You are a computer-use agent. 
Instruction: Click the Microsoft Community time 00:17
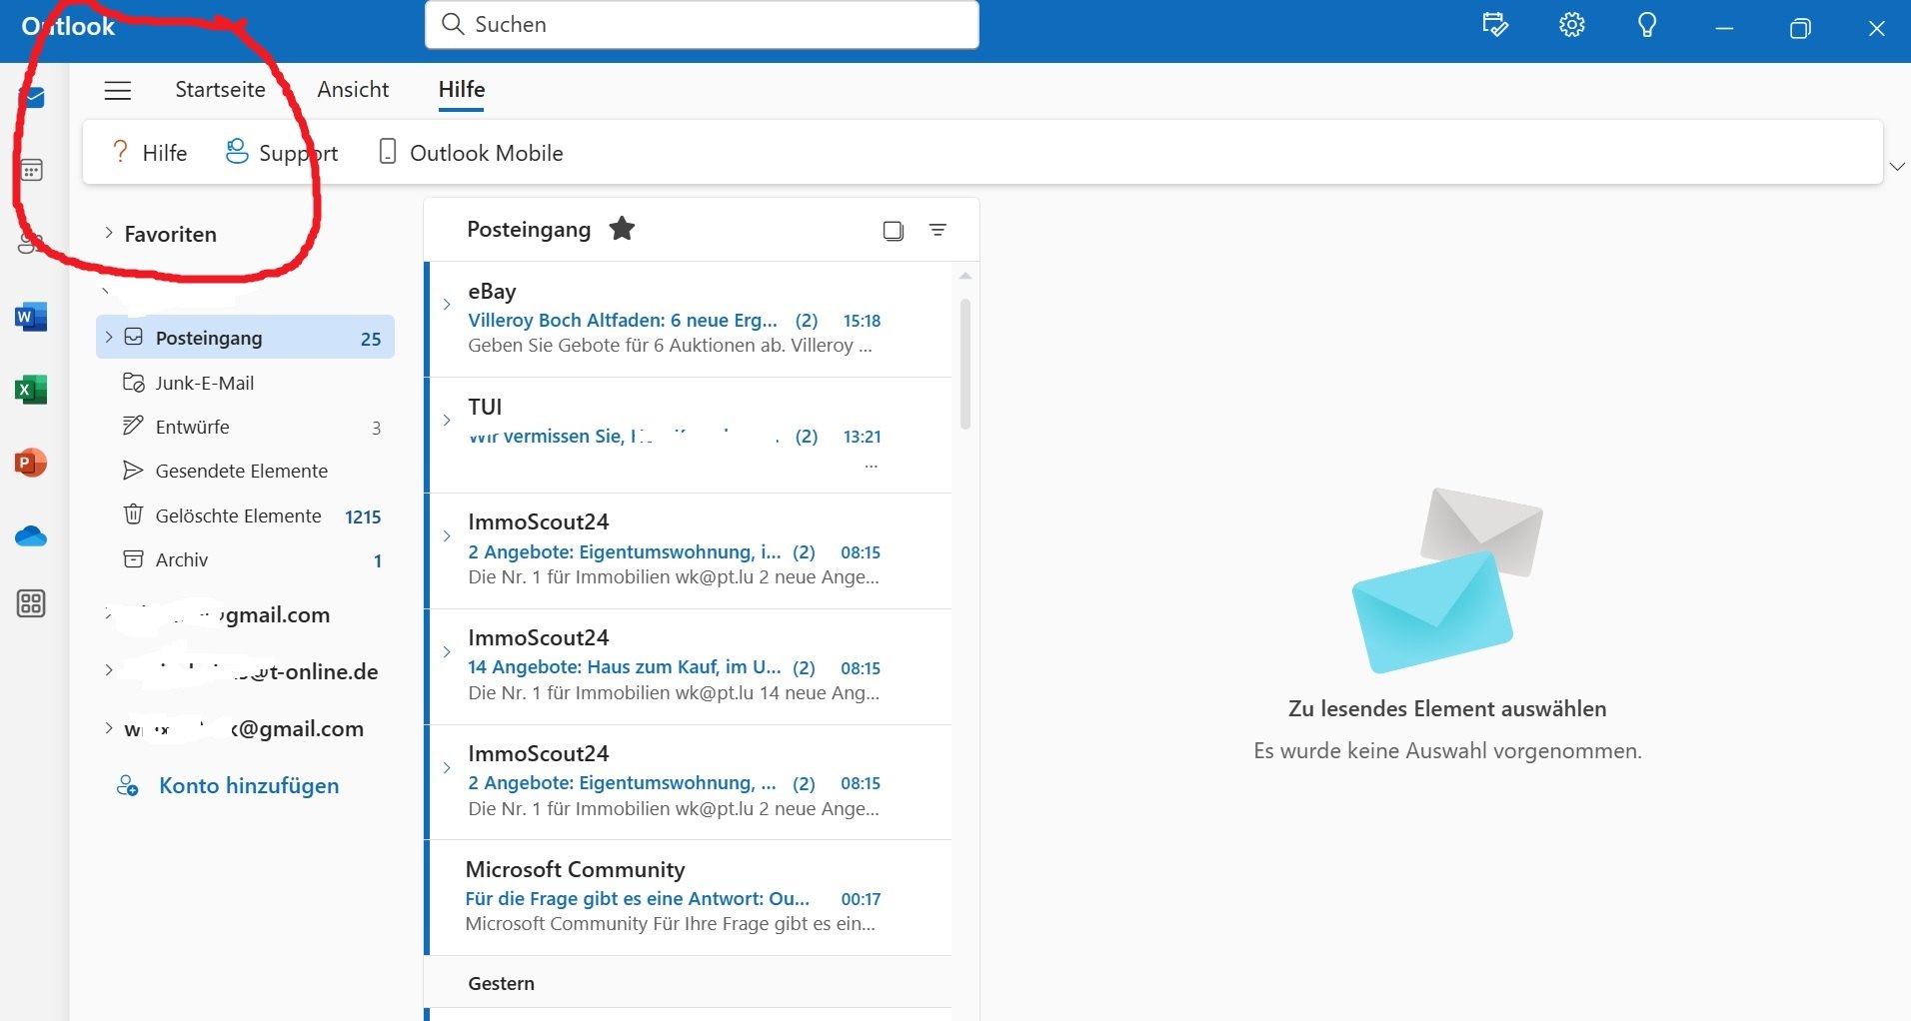861,899
